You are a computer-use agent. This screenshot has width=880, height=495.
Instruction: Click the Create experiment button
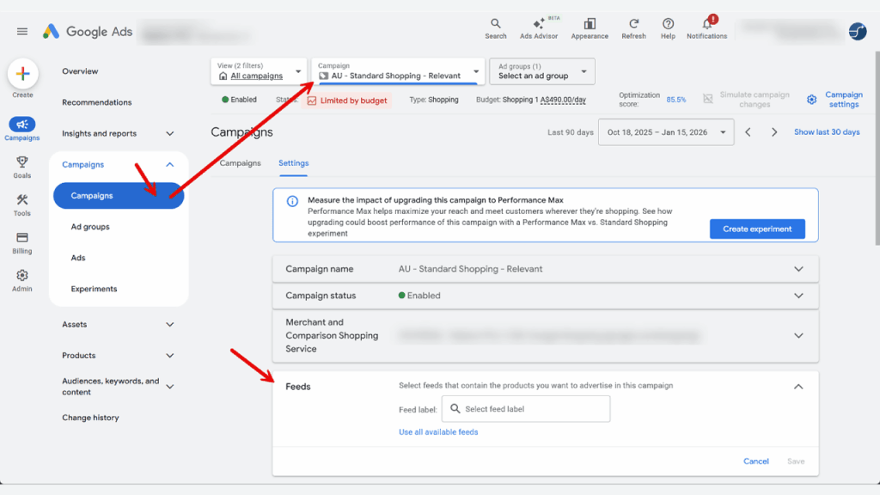coord(757,229)
